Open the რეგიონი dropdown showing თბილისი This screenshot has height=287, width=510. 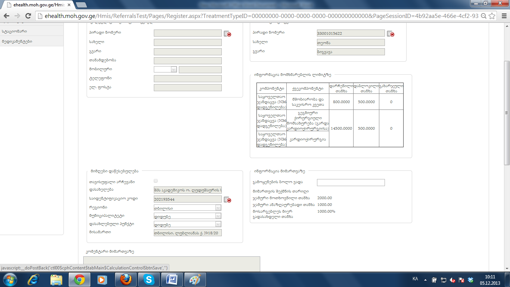tap(187, 208)
